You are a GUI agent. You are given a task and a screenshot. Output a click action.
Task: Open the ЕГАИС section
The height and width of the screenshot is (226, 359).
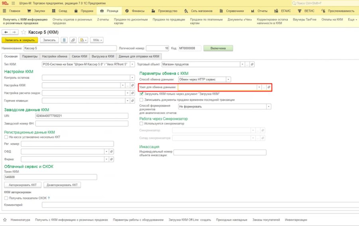click(282, 11)
